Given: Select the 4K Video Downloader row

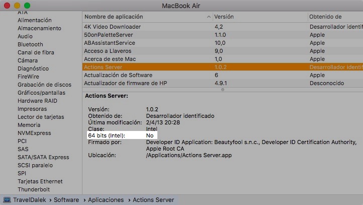Looking at the screenshot, I should tap(223, 27).
